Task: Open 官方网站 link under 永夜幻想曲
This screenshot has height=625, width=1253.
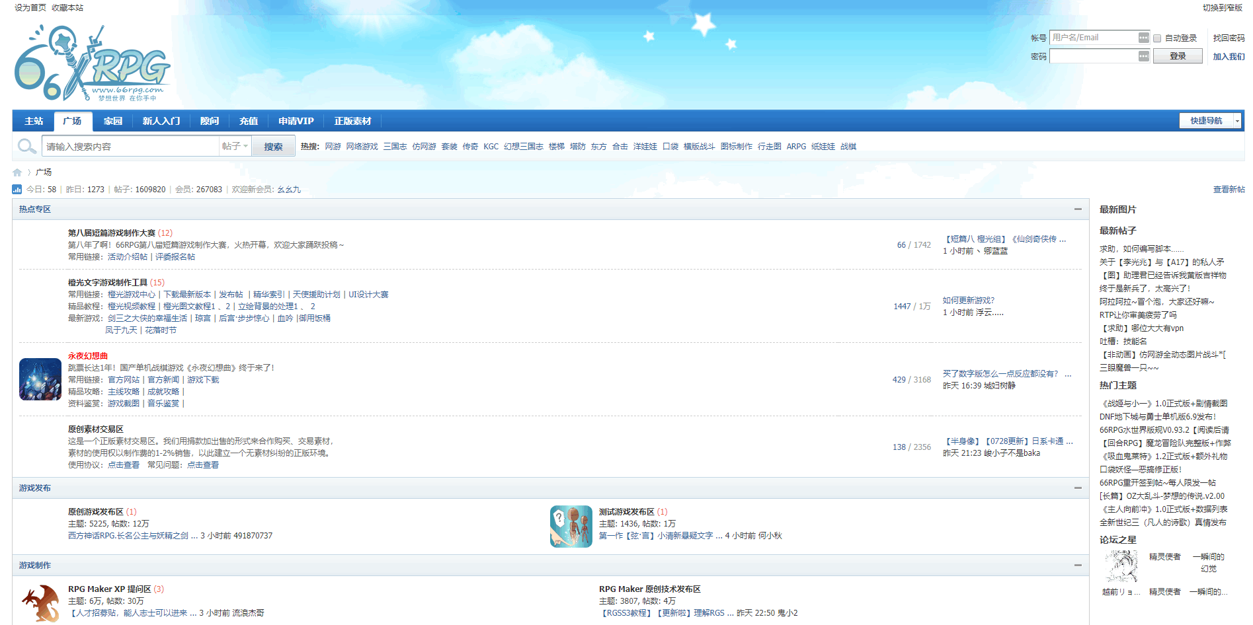Action: (124, 380)
